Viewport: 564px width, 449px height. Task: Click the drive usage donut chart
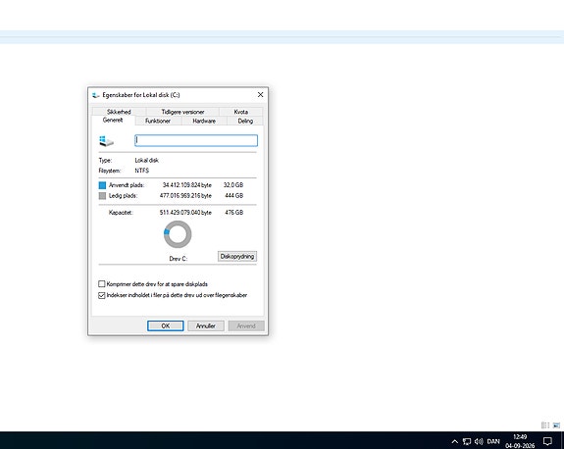(178, 234)
